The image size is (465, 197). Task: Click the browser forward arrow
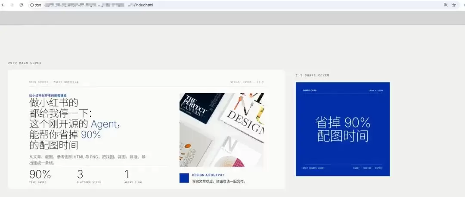pyautogui.click(x=12, y=5)
